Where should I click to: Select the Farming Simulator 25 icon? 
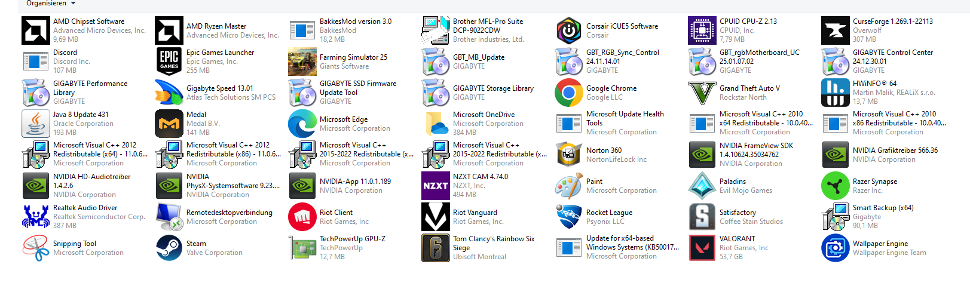click(x=302, y=62)
